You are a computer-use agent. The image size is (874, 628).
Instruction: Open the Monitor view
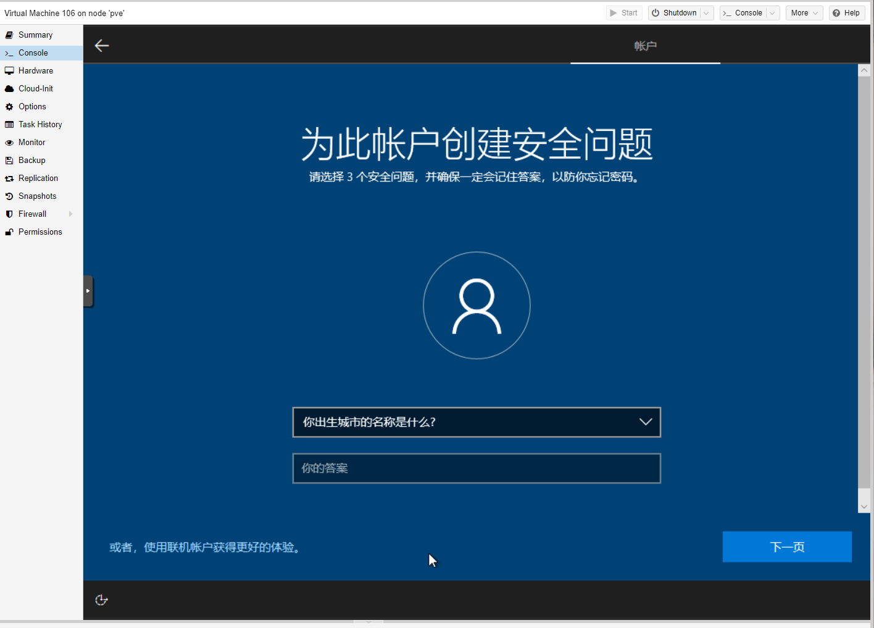coord(32,143)
